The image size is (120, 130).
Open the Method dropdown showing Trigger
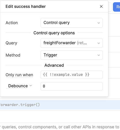(72, 55)
